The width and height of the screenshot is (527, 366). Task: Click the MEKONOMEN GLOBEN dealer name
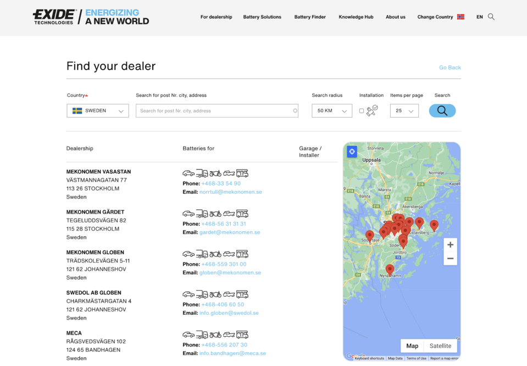[95, 252]
